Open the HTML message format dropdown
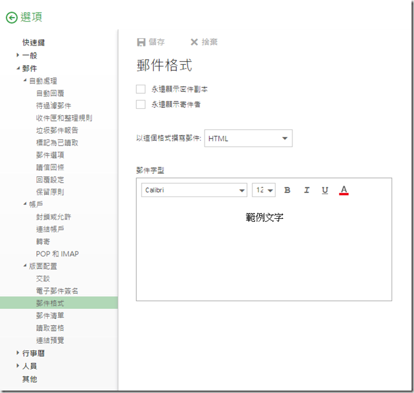This screenshot has height=393, width=414. tap(248, 138)
